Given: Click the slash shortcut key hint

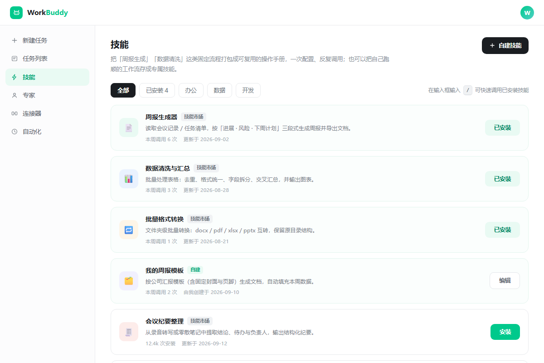Looking at the screenshot, I should click(468, 90).
